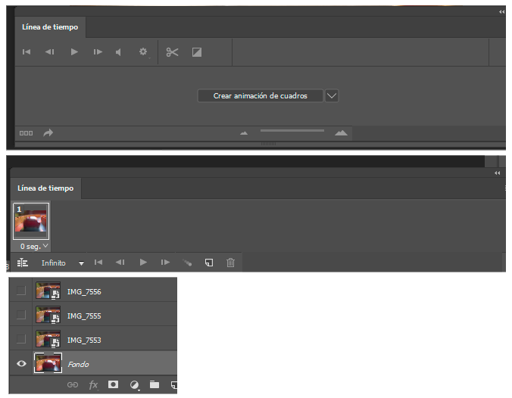Create adjustment layer half-circle icon
Viewport: 512px width, 398px height.
pyautogui.click(x=134, y=385)
